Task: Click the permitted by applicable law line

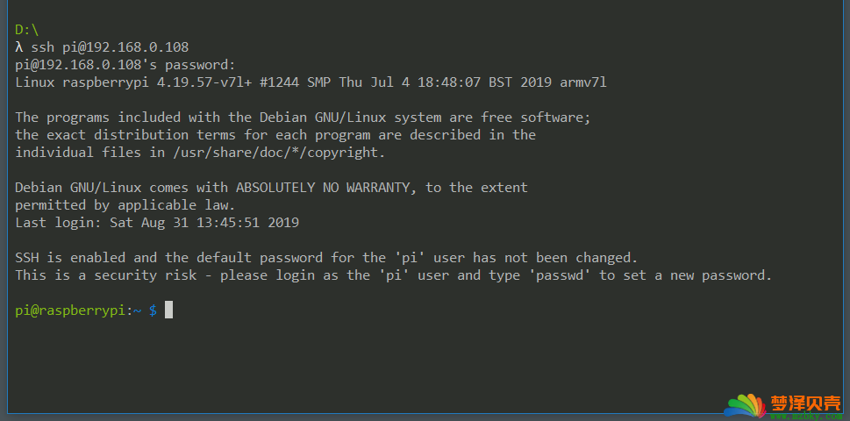Action: tap(125, 205)
